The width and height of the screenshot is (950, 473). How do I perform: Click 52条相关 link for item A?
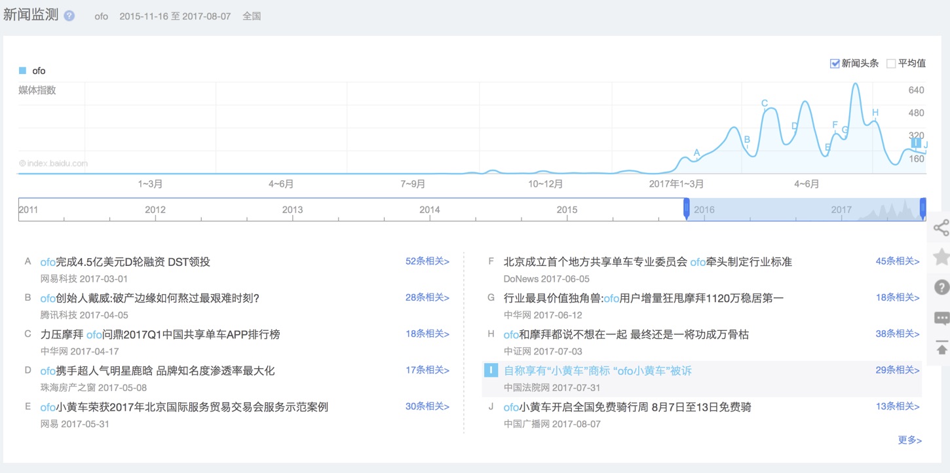pyautogui.click(x=427, y=261)
